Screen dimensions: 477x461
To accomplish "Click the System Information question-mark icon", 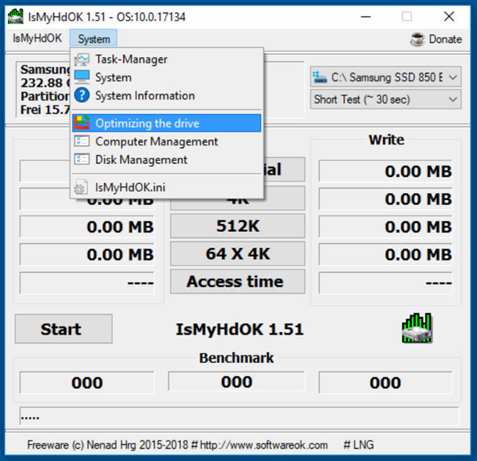I will tap(82, 95).
